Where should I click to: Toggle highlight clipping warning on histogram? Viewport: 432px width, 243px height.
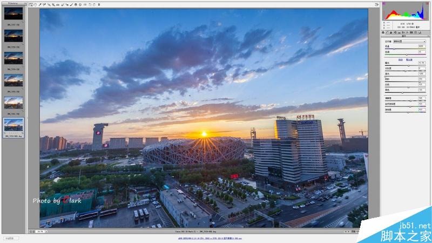coord(427,4)
